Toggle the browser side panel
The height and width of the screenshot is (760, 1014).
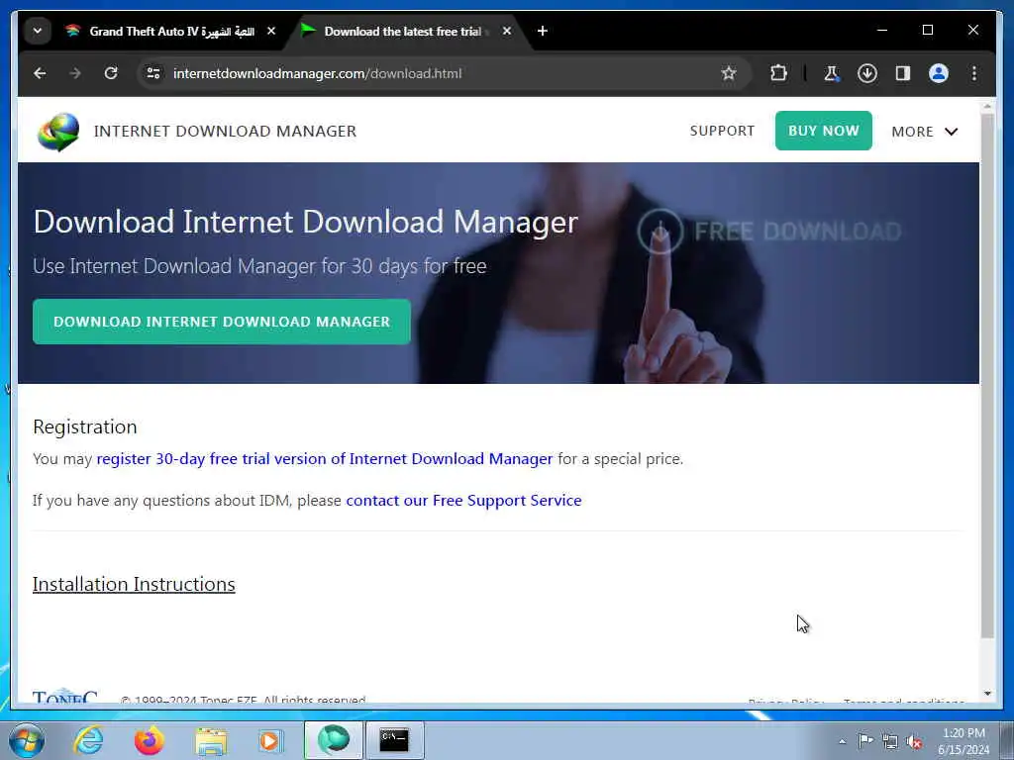click(903, 73)
